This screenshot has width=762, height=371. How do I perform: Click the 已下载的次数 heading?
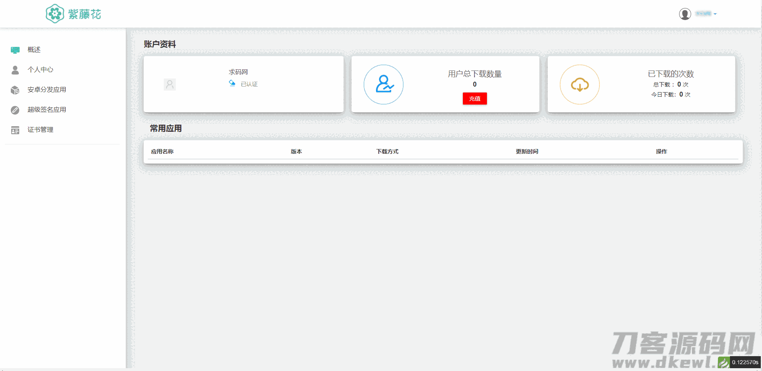pyautogui.click(x=671, y=74)
